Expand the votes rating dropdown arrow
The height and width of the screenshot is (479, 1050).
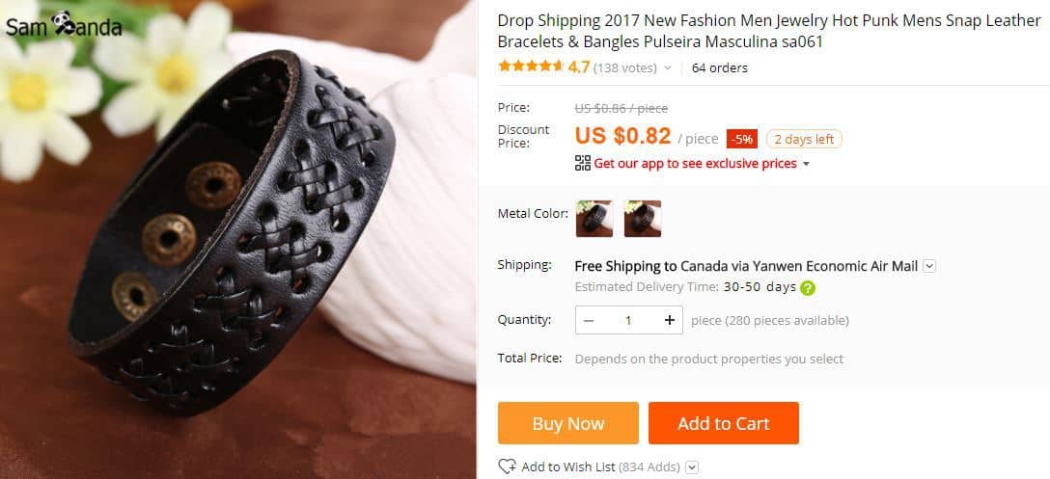(x=667, y=68)
